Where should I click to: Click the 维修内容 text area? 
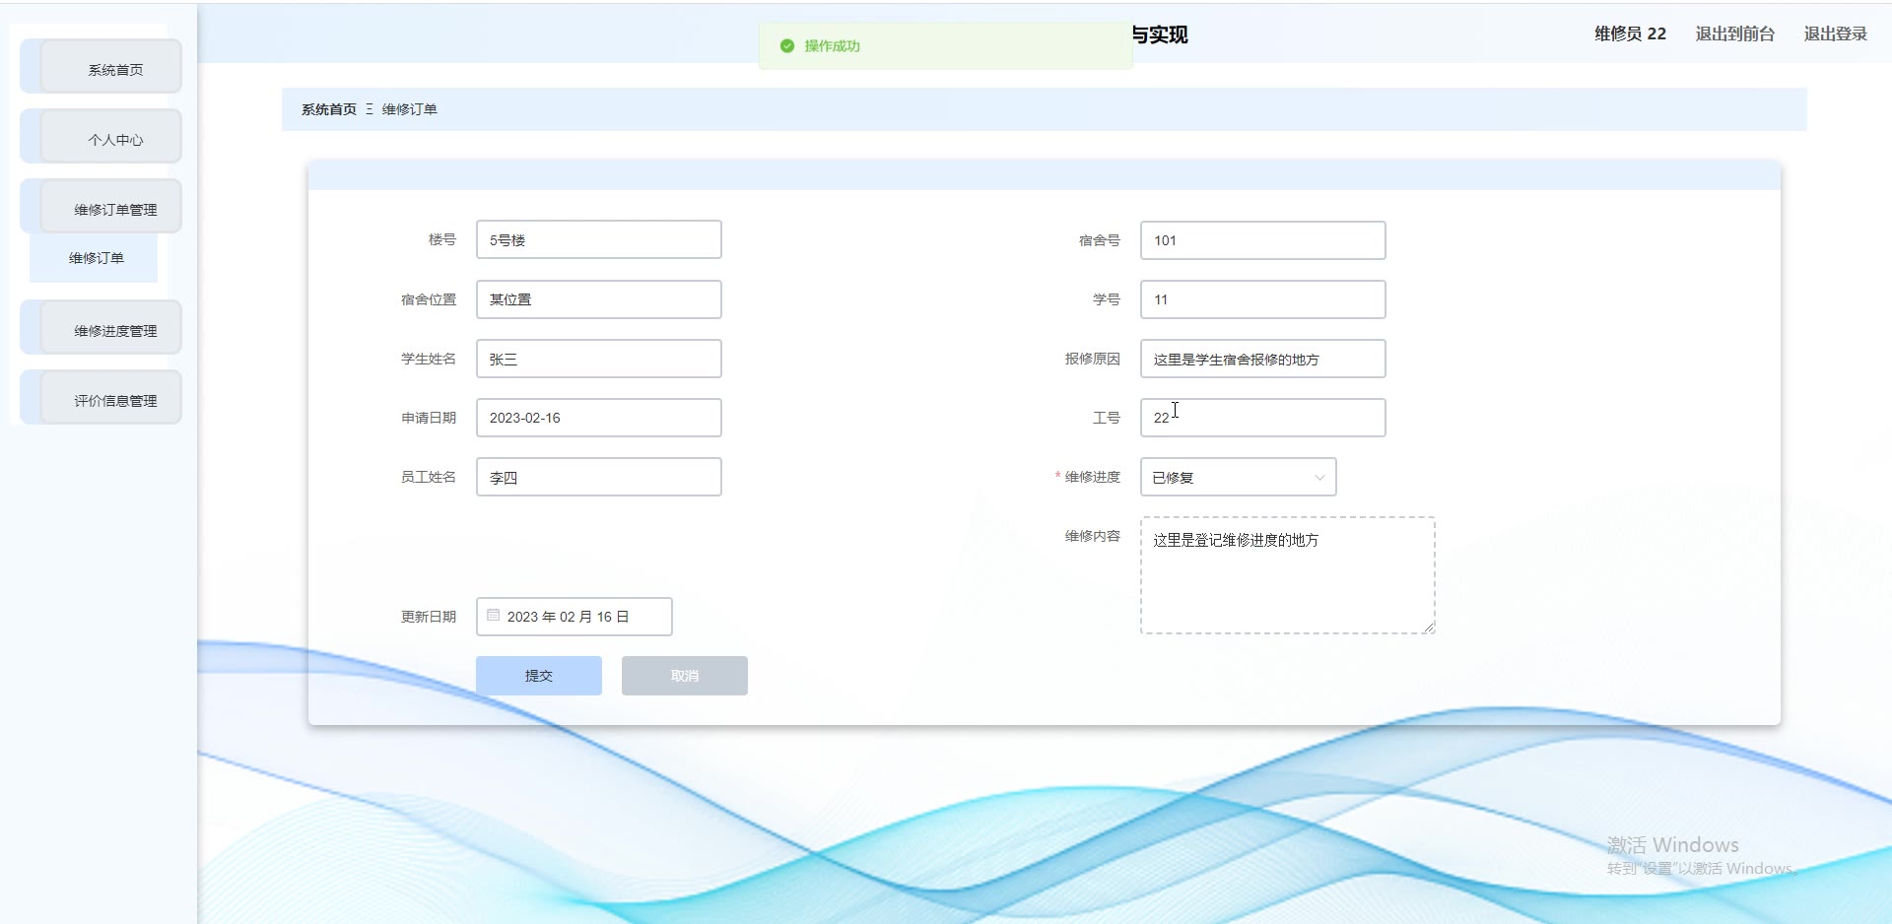1288,575
